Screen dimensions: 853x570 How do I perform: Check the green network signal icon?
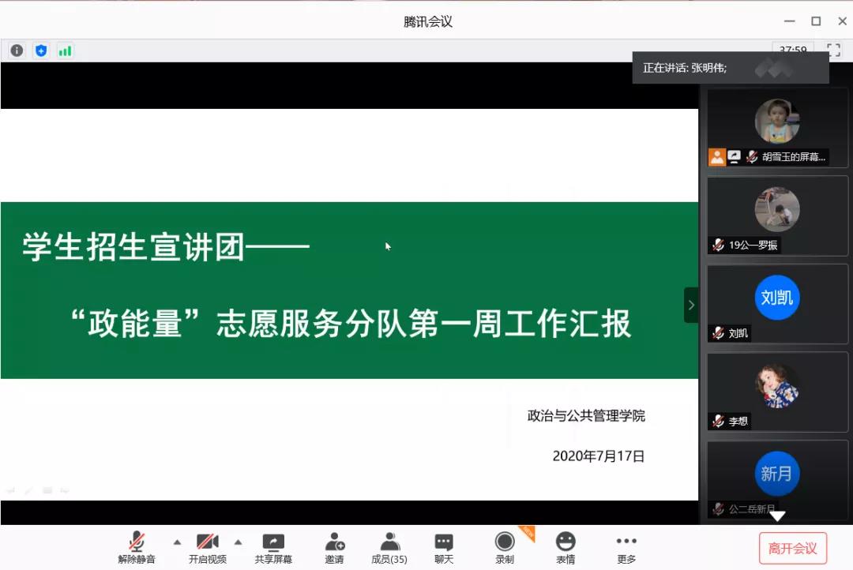[65, 51]
